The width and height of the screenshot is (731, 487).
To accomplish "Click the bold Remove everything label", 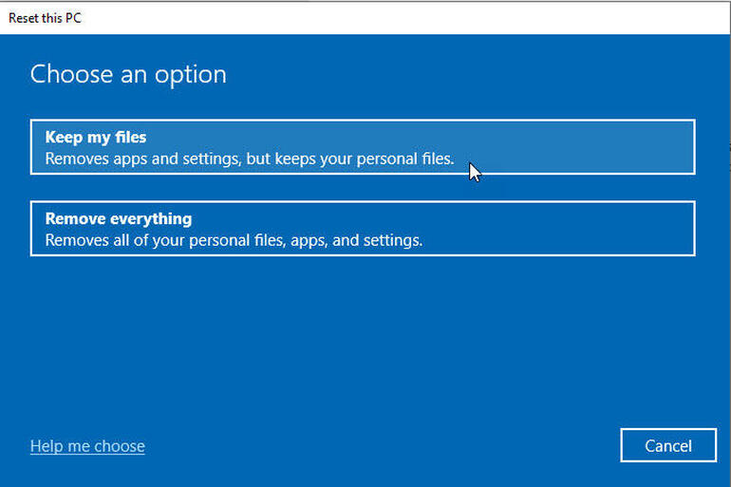I will coord(119,219).
